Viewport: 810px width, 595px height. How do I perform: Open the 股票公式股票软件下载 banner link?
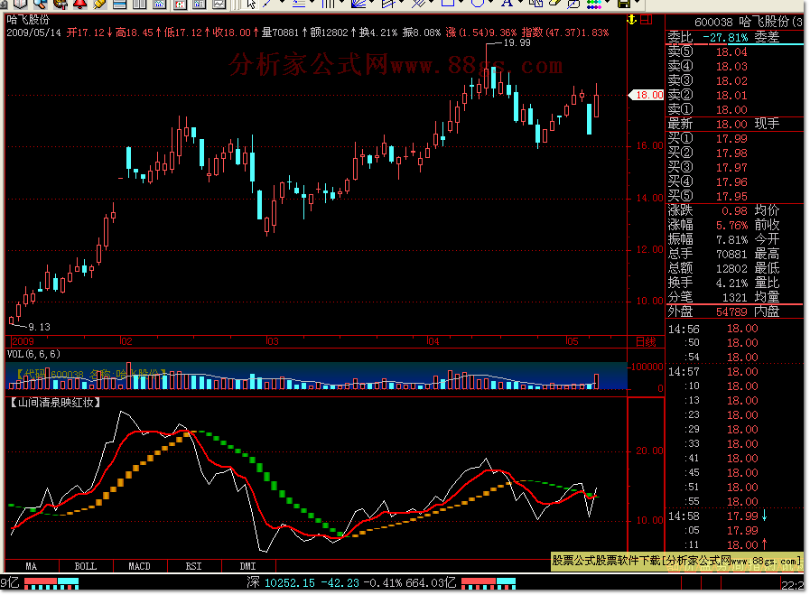click(x=676, y=561)
